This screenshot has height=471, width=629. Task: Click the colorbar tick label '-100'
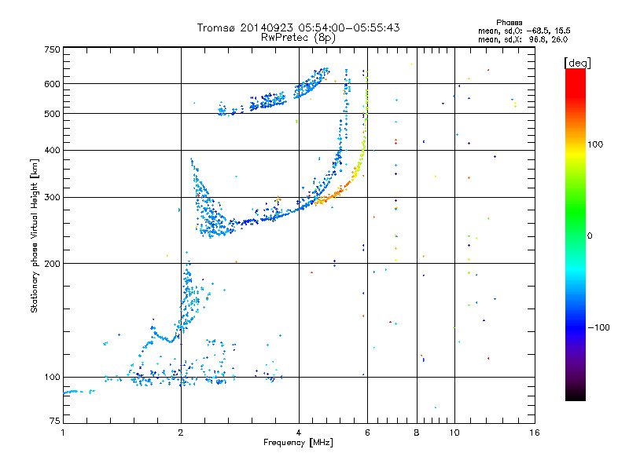click(598, 327)
